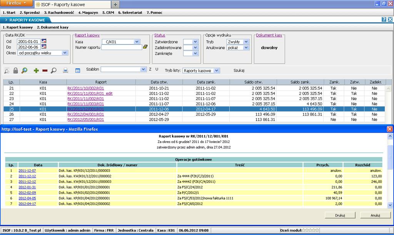Open the 1. Start menu
This screenshot has height=235, width=394.
9,13
